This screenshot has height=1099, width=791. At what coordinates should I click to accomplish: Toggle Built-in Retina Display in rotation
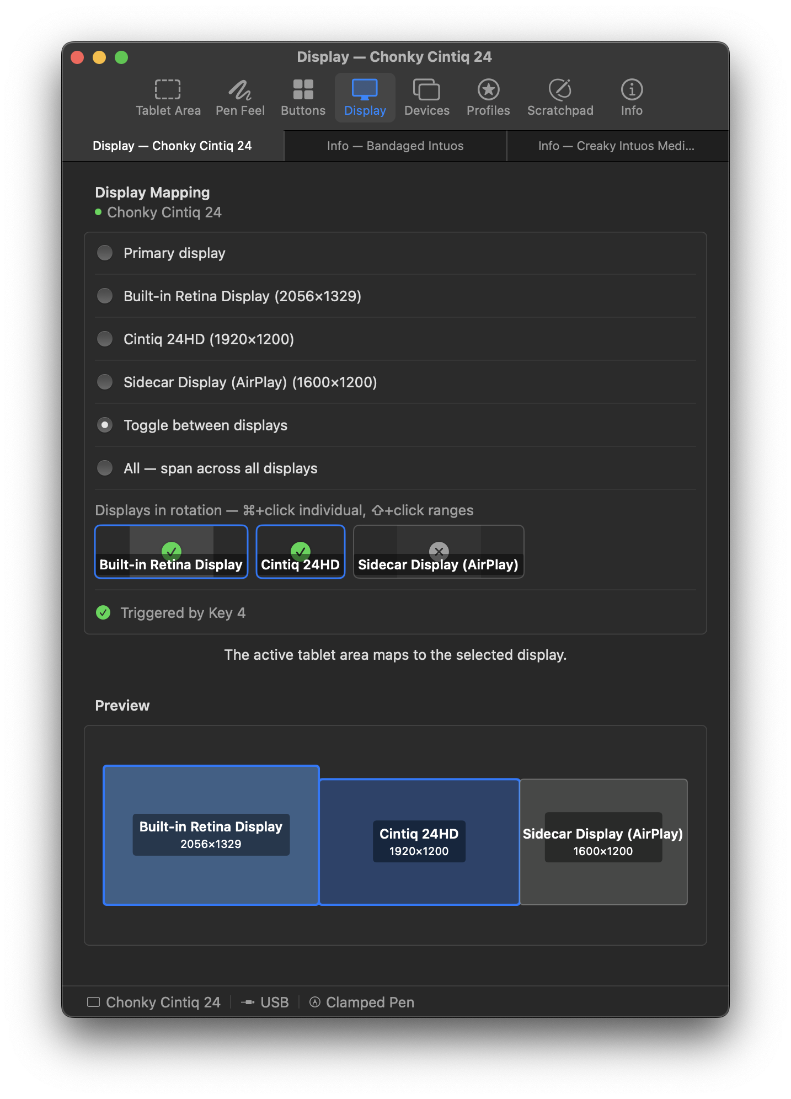(x=172, y=552)
